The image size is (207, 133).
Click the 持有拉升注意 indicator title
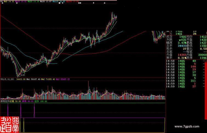7,101
